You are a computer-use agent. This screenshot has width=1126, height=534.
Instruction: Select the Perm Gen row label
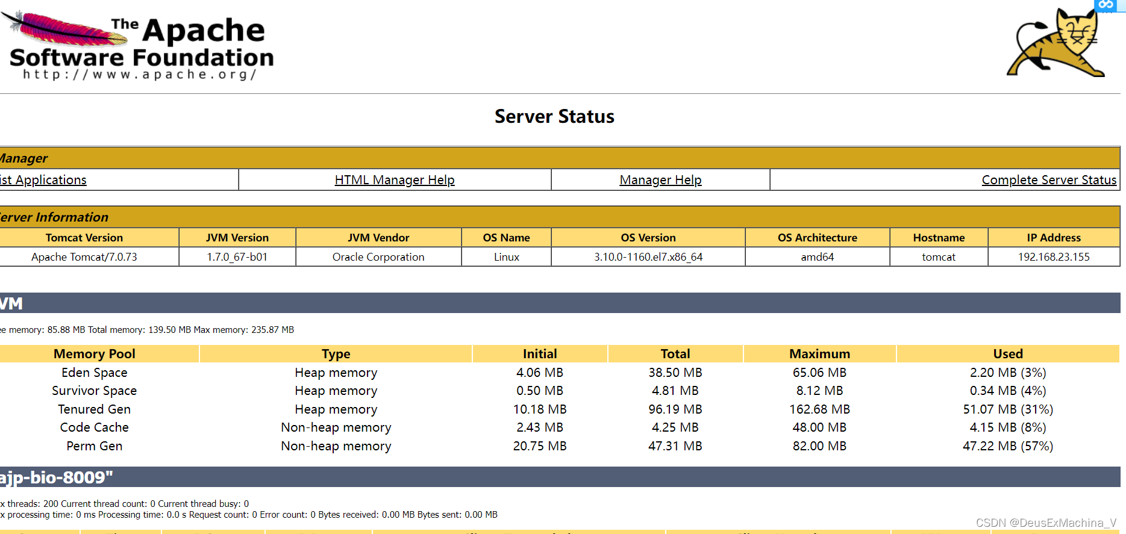tap(95, 446)
